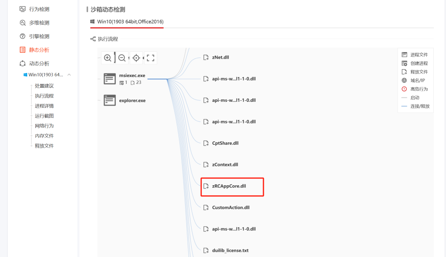This screenshot has height=257, width=446.
Task: Open 运行截图 in the sidebar tree
Action: [x=44, y=116]
